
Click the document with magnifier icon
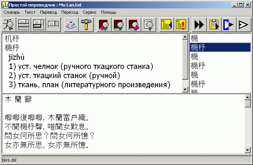click(150, 25)
